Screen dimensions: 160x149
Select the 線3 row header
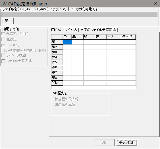(57, 52)
